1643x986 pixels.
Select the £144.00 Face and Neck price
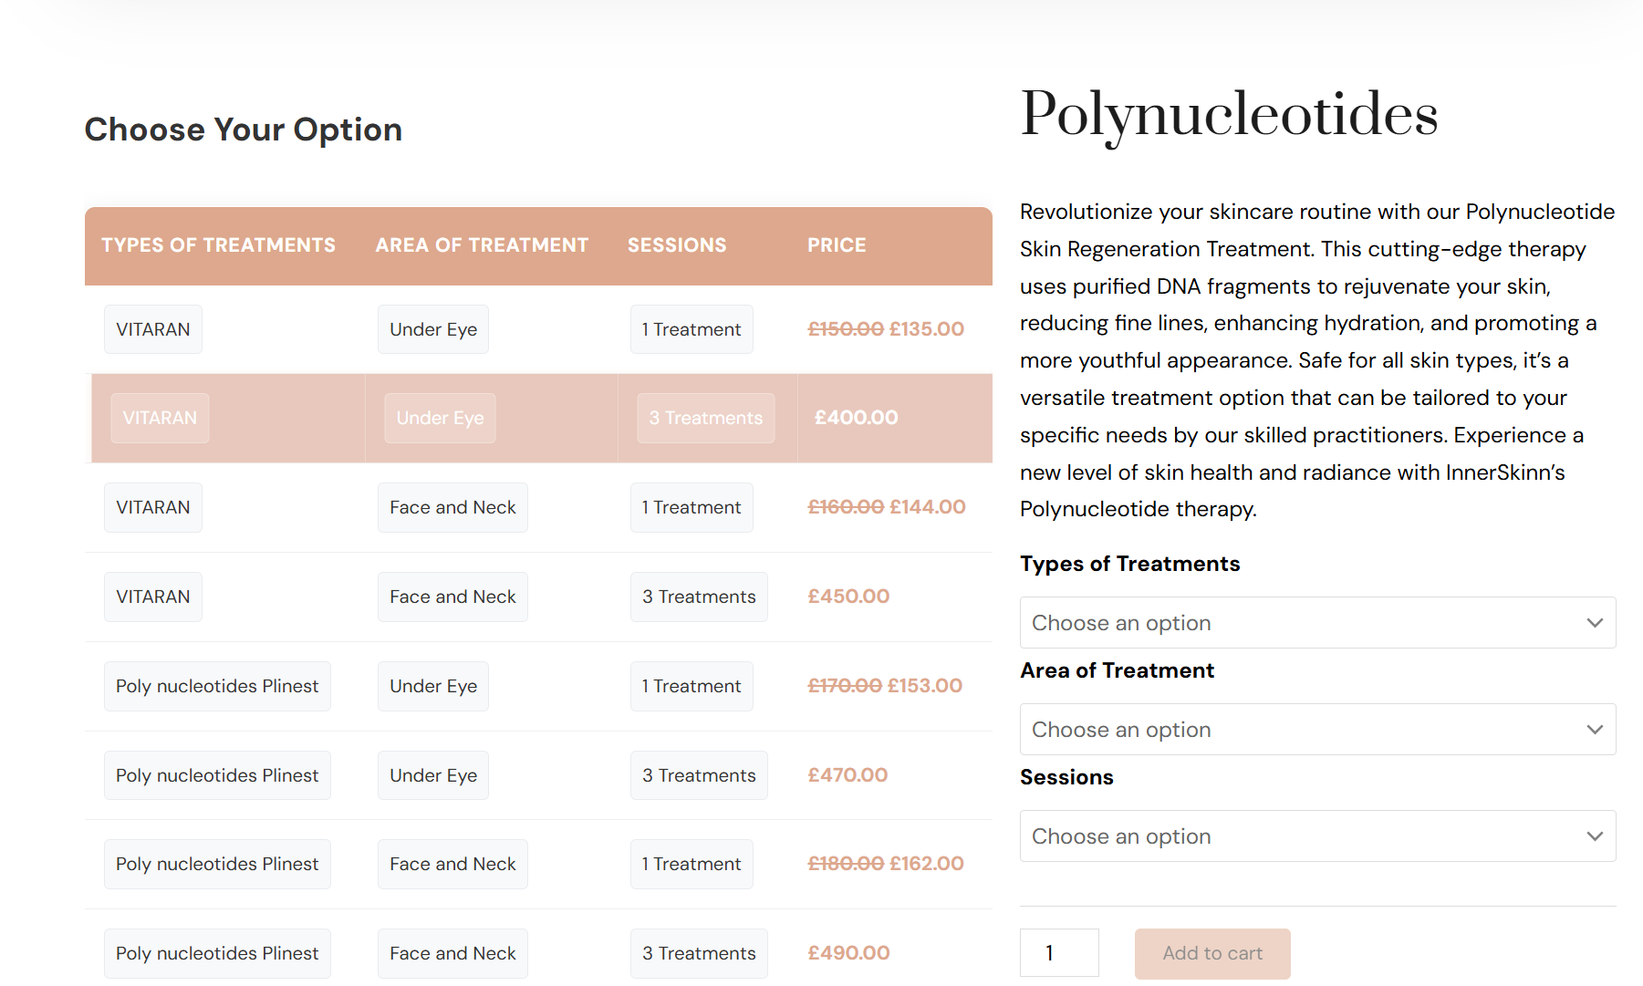pos(927,507)
